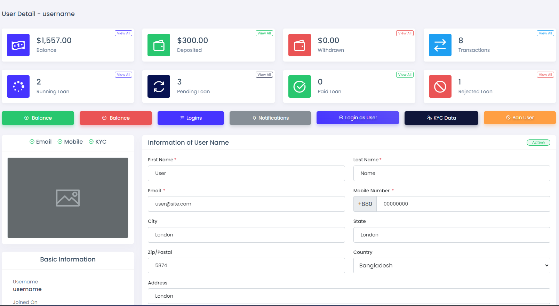Click the Rejected Loan ban icon

point(440,87)
